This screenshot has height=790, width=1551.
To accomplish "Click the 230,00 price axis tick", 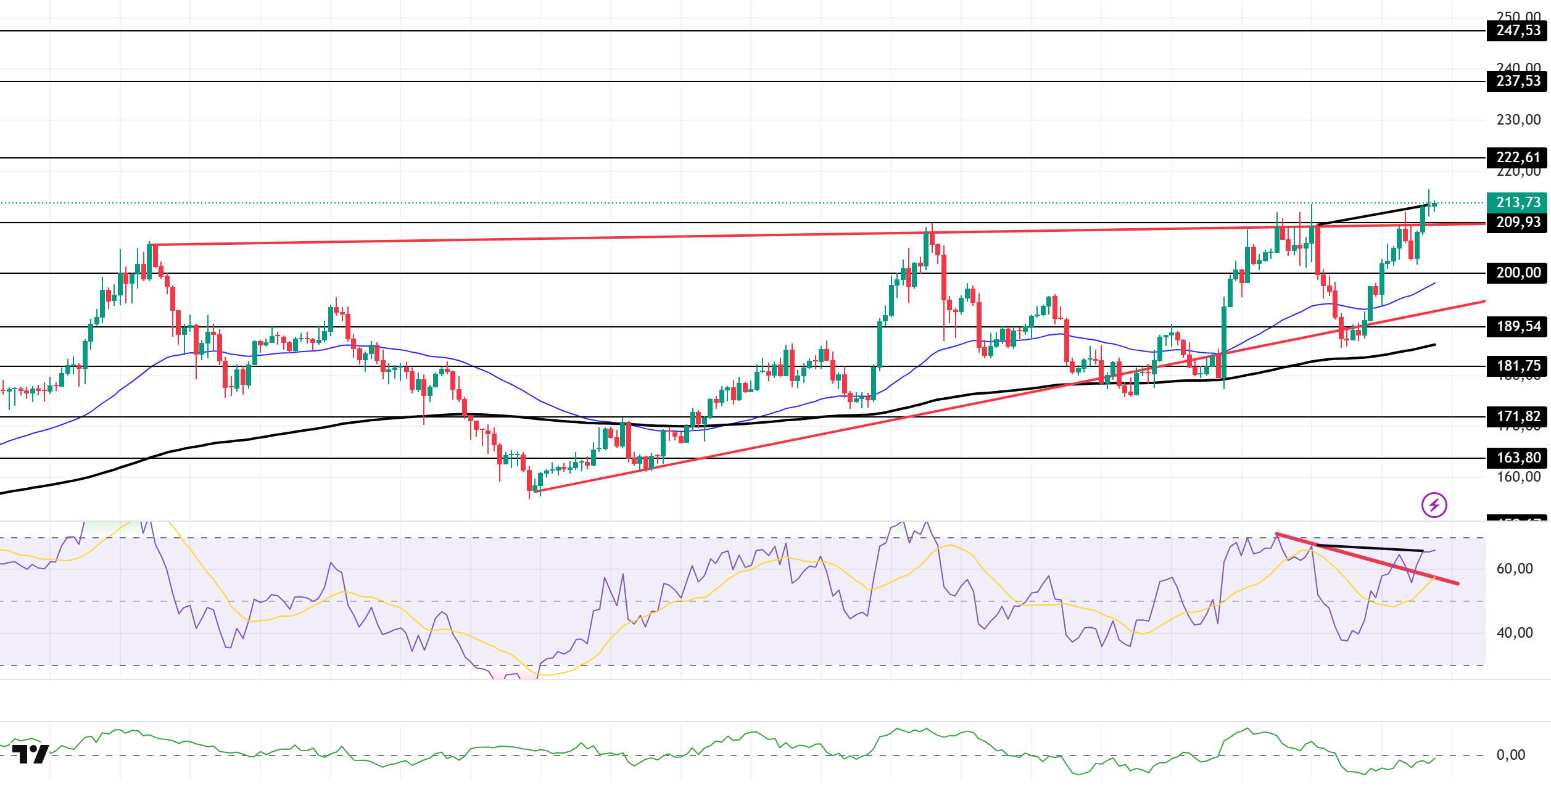I will [1518, 120].
